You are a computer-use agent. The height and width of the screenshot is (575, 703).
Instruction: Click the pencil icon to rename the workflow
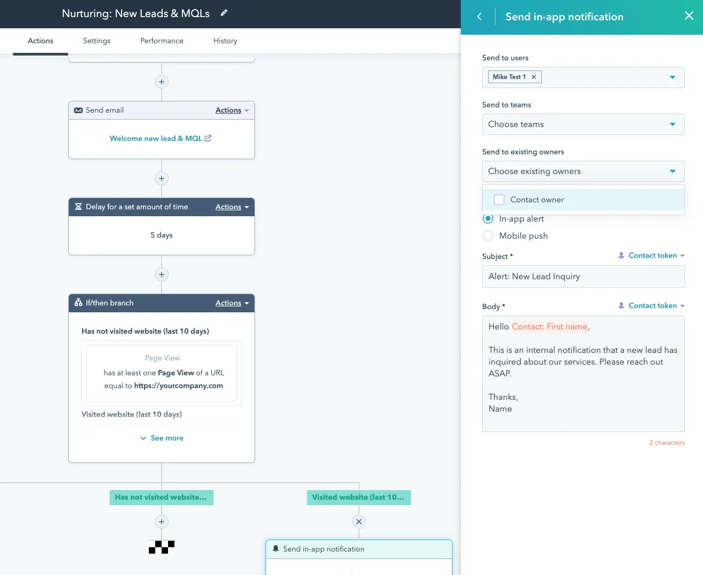pos(224,13)
